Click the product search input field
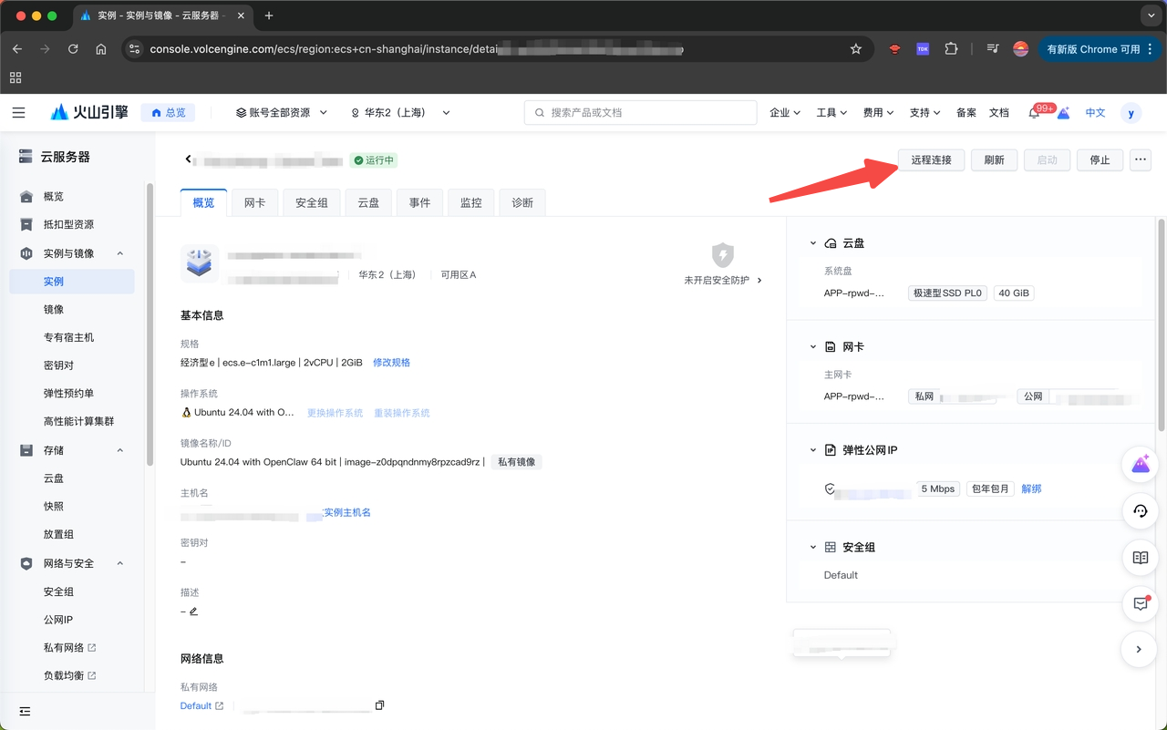The image size is (1167, 730). [x=640, y=113]
